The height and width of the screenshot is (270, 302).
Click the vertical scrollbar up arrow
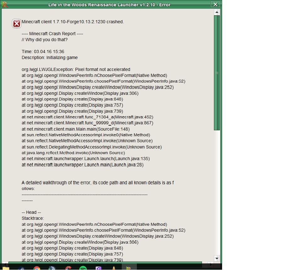pyautogui.click(x=217, y=12)
